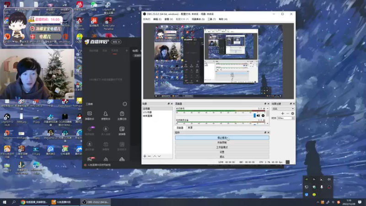Open OBS 设置 settings button

pos(222,152)
